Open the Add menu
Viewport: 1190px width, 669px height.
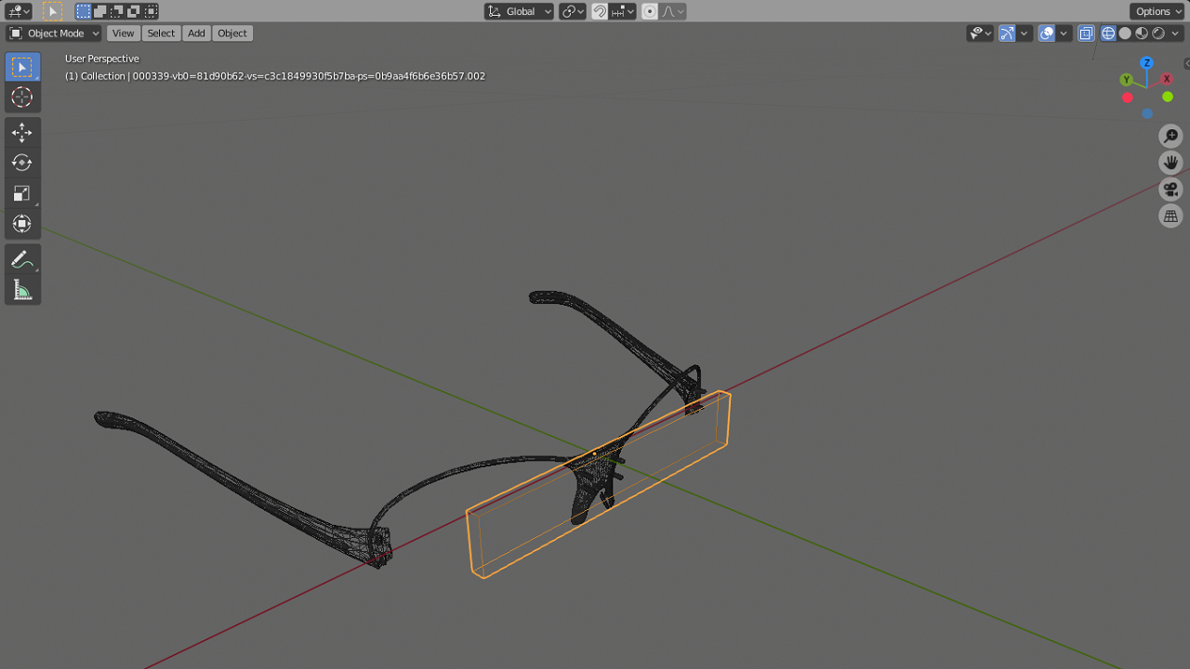(196, 33)
